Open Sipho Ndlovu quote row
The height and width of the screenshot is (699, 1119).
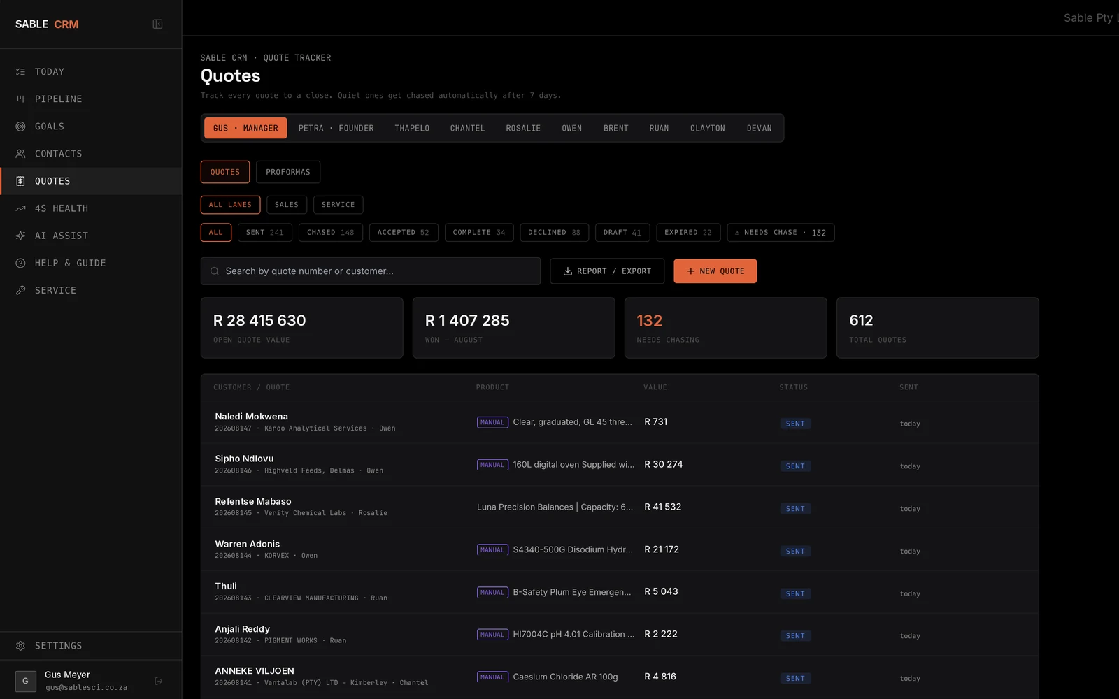coord(620,465)
